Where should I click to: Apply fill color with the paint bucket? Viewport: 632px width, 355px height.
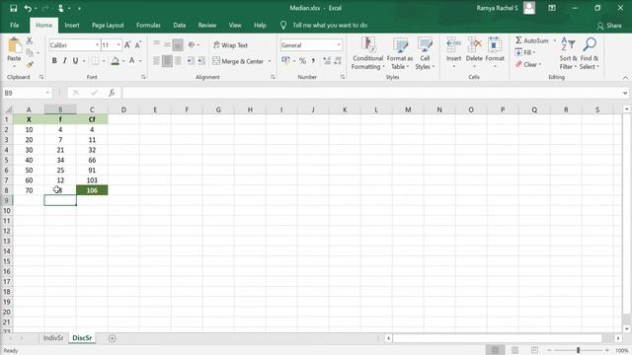click(116, 61)
